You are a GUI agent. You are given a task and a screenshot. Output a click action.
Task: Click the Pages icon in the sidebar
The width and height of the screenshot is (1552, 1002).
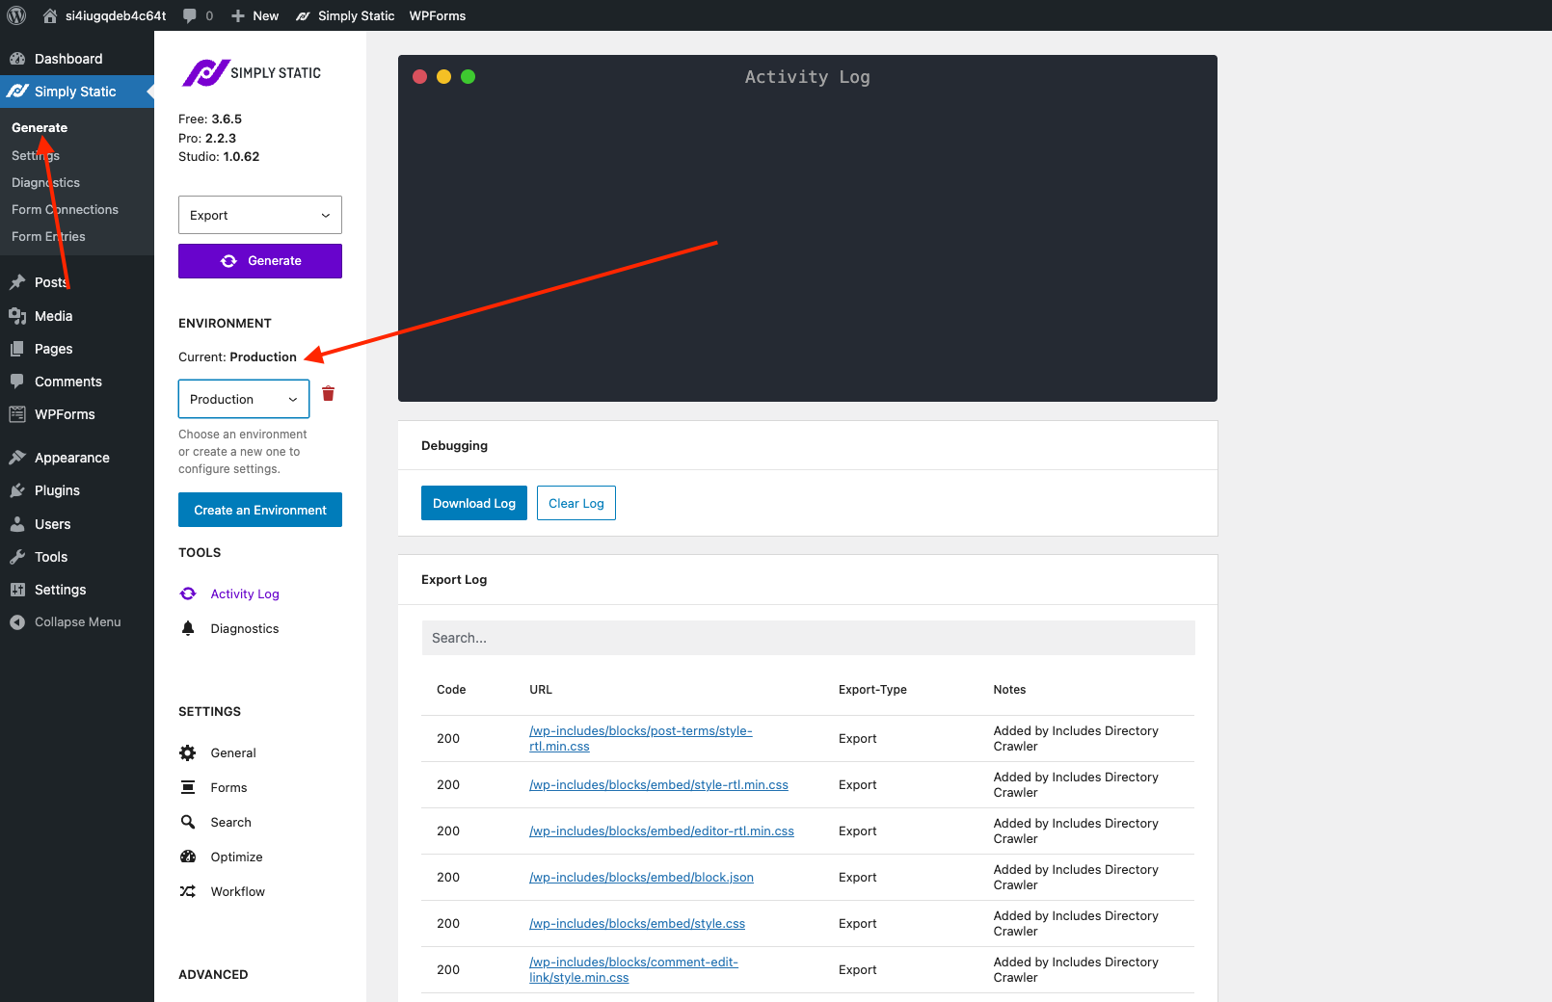pyautogui.click(x=17, y=349)
